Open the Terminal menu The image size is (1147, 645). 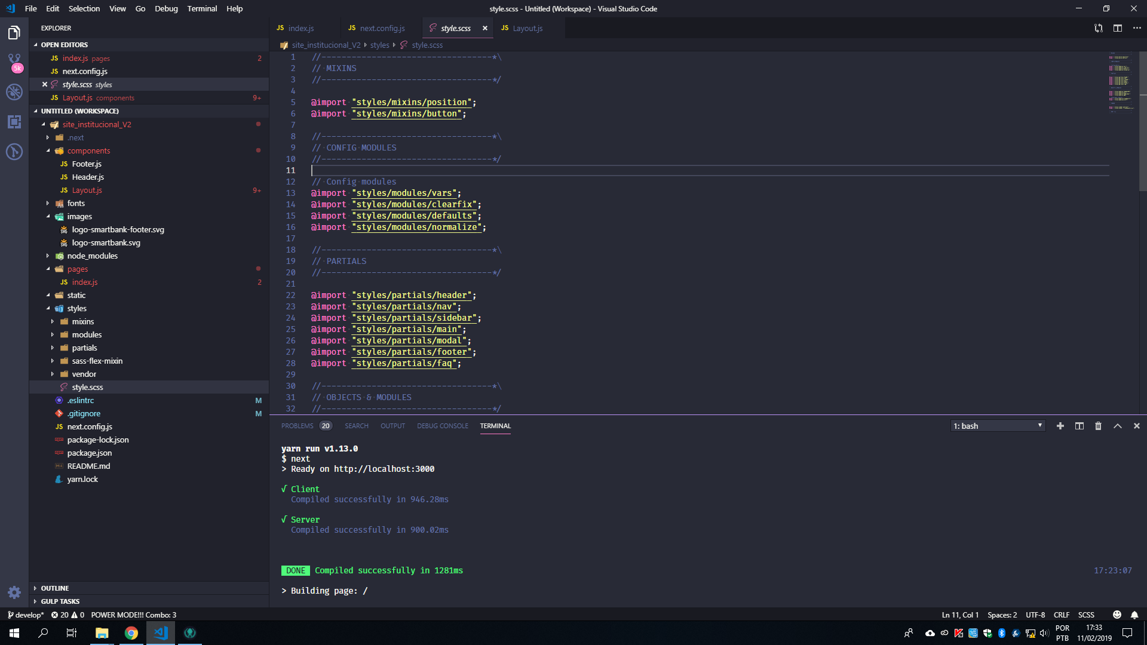pos(202,8)
